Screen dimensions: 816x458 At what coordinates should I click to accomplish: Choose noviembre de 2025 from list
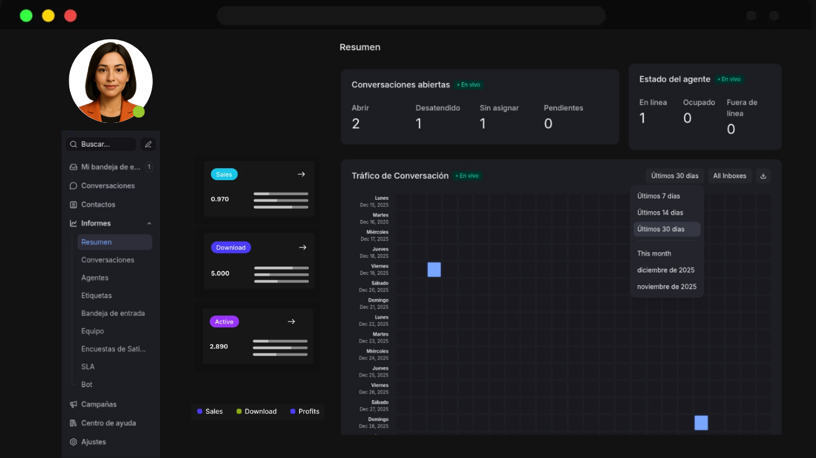(667, 287)
